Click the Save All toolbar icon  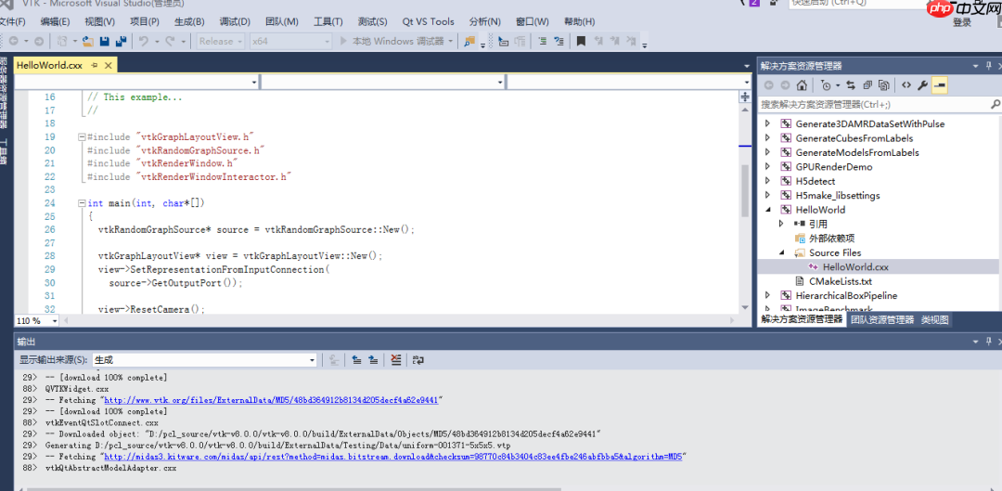pos(121,41)
